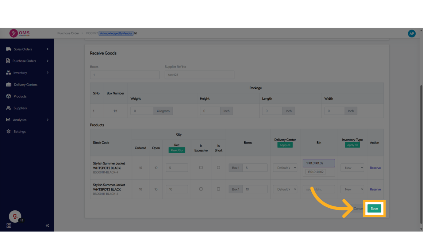This screenshot has width=423, height=238.
Task: Click the AP user avatar
Action: coord(411,33)
